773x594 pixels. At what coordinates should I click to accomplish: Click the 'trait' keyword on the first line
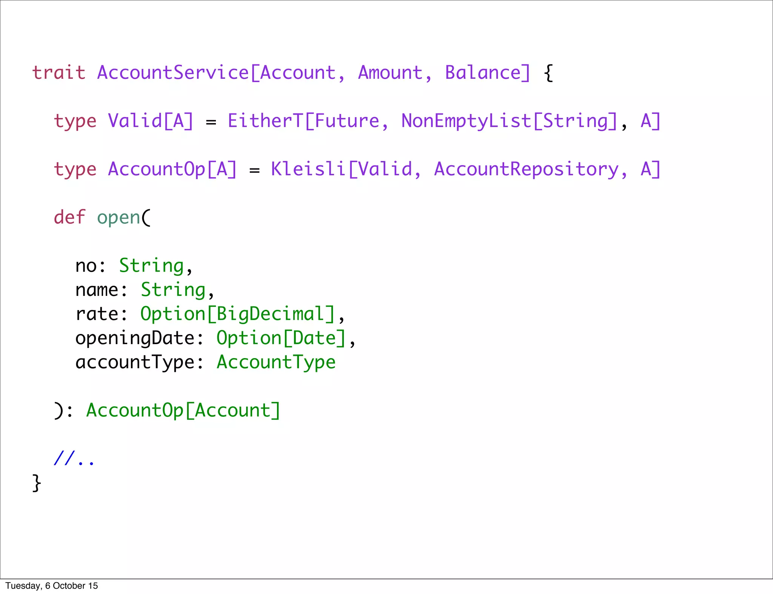59,72
